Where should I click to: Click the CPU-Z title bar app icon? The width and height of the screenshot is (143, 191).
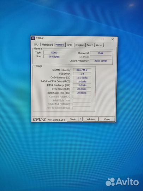coord(33,38)
